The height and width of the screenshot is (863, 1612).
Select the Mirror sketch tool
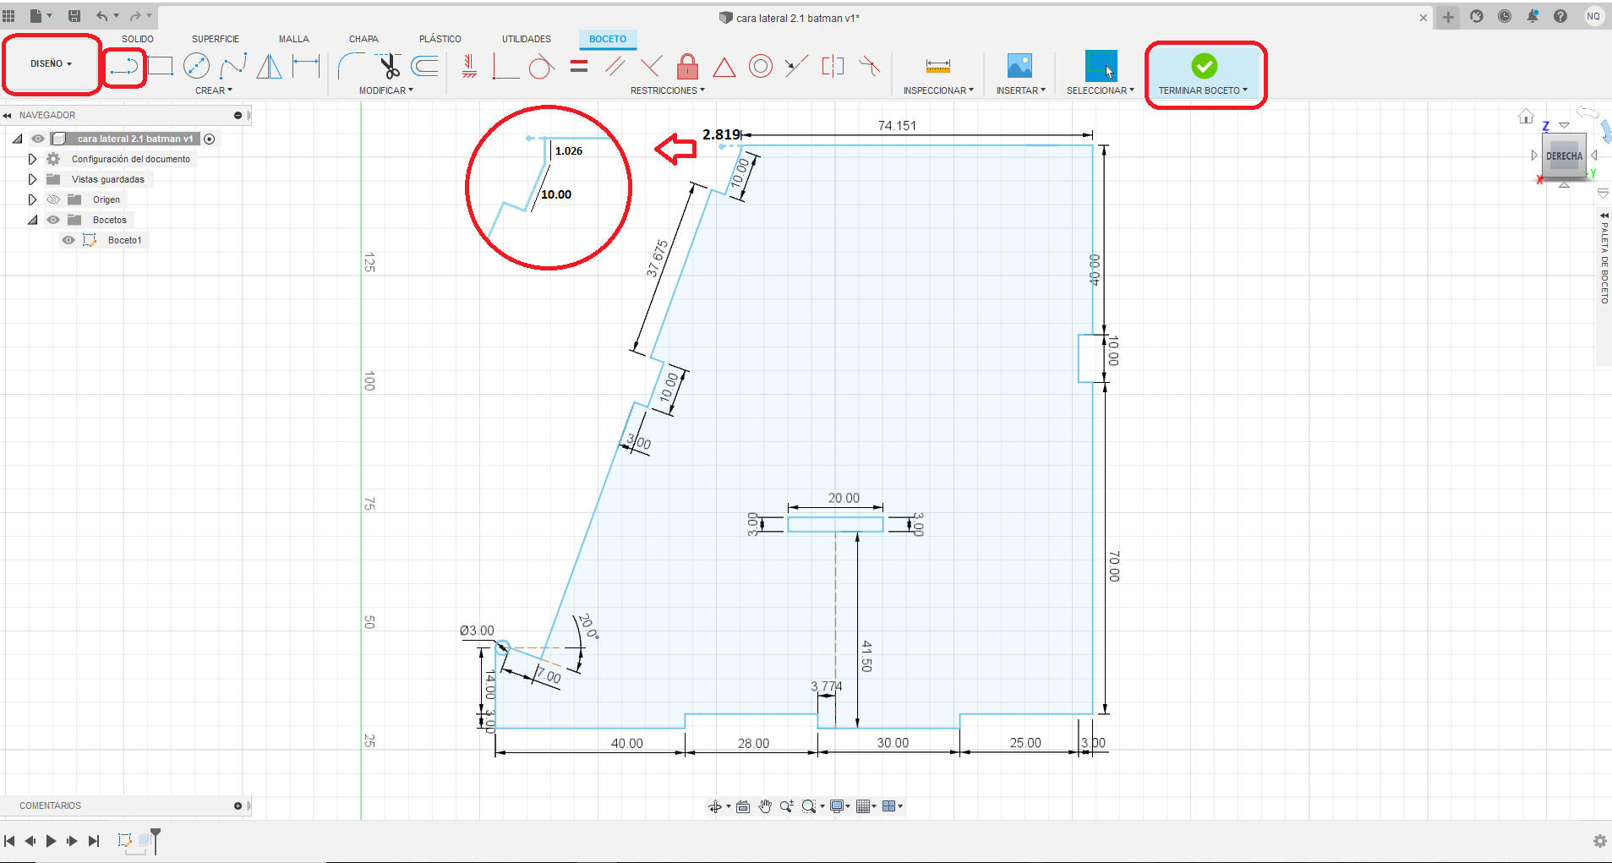270,66
